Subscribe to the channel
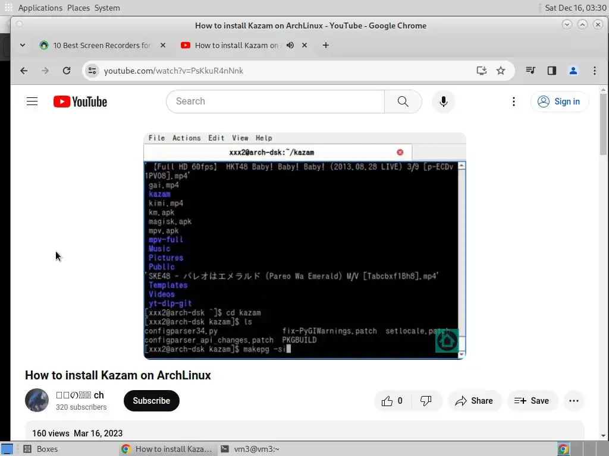The width and height of the screenshot is (609, 456). coord(152,401)
